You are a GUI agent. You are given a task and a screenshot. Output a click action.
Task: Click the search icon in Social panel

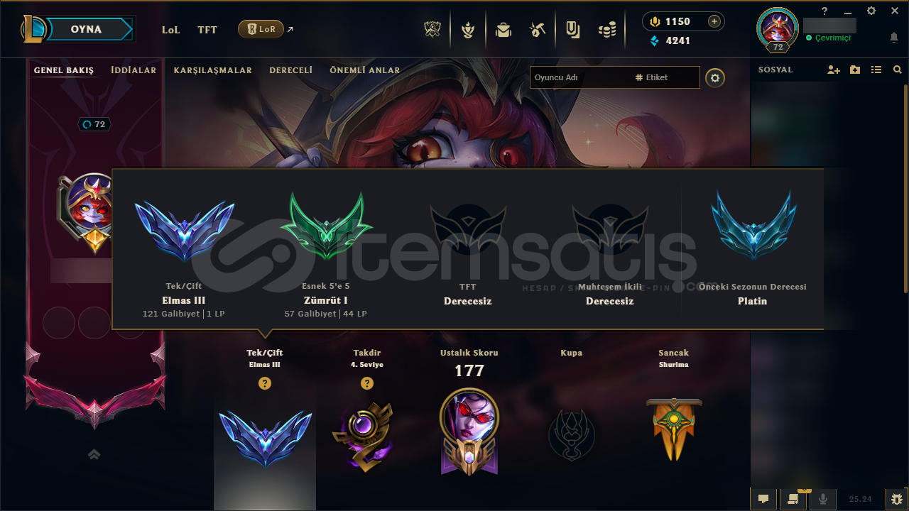(x=898, y=70)
